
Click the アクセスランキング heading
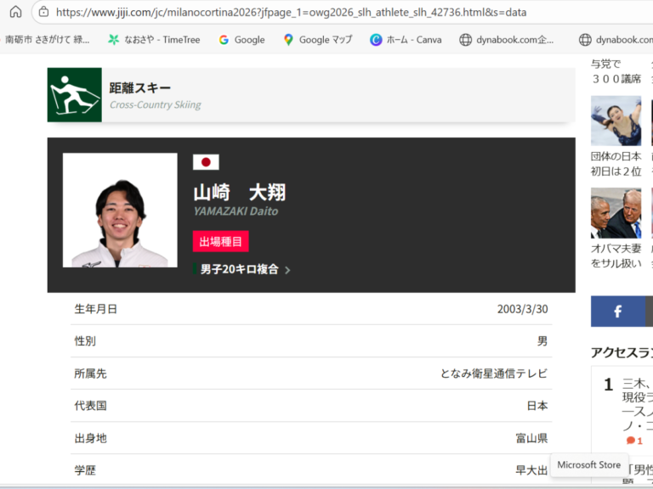coord(622,352)
